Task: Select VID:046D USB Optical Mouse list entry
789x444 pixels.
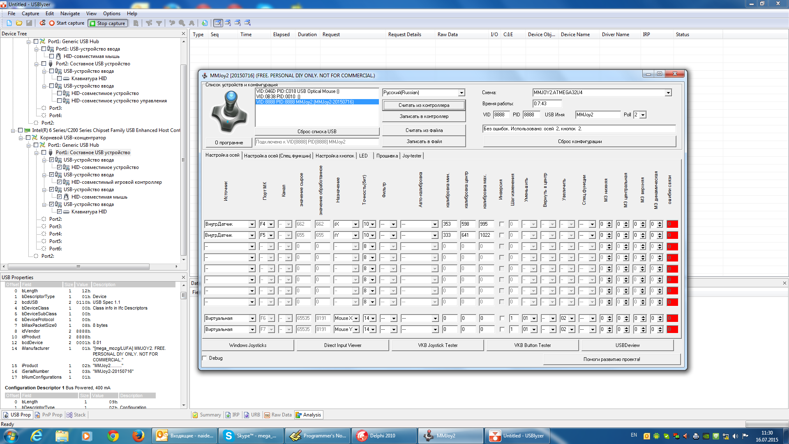Action: pyautogui.click(x=317, y=91)
